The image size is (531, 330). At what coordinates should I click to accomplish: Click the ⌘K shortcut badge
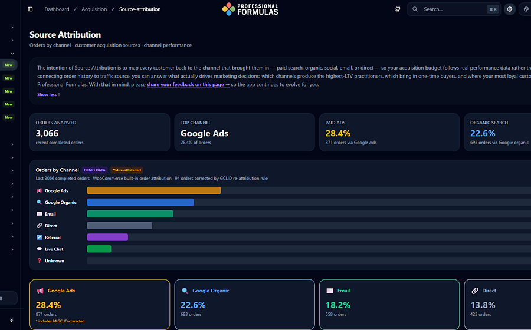point(493,9)
